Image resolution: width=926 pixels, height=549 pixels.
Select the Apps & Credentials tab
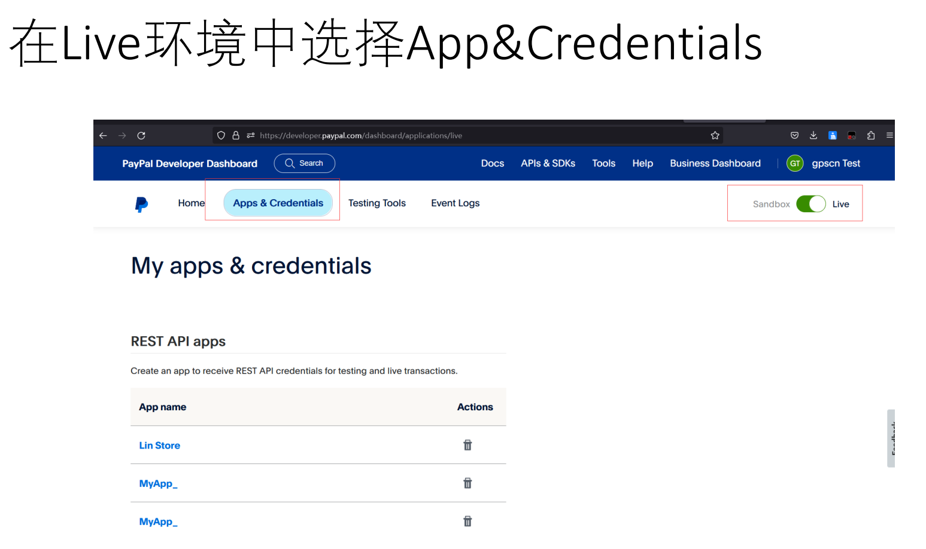278,203
